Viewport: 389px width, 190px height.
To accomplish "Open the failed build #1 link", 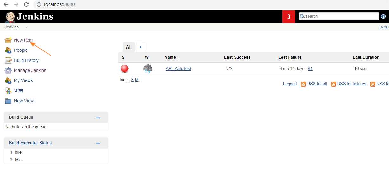I will [x=310, y=68].
